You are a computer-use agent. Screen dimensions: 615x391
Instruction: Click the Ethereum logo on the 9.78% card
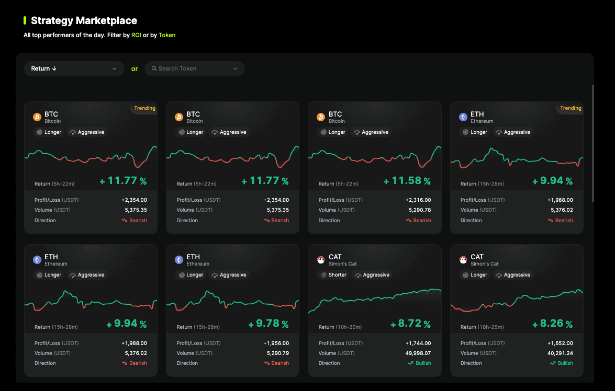point(179,260)
